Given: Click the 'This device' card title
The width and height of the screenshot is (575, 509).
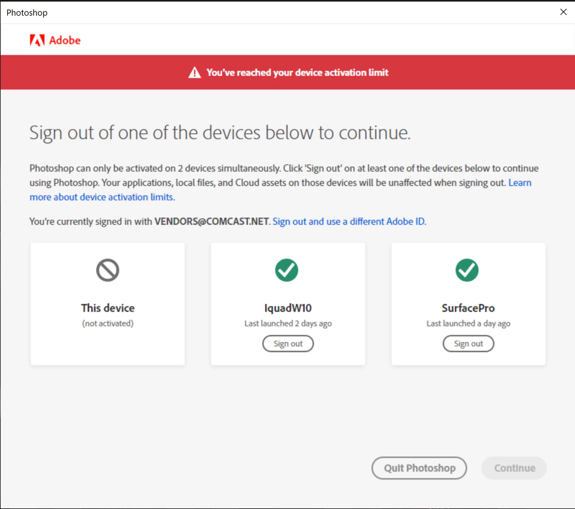Looking at the screenshot, I should click(x=108, y=308).
